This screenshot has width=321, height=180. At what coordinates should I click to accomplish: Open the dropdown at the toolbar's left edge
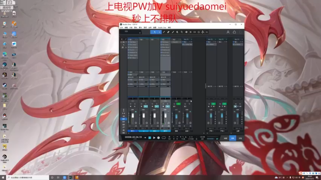(x=140, y=33)
